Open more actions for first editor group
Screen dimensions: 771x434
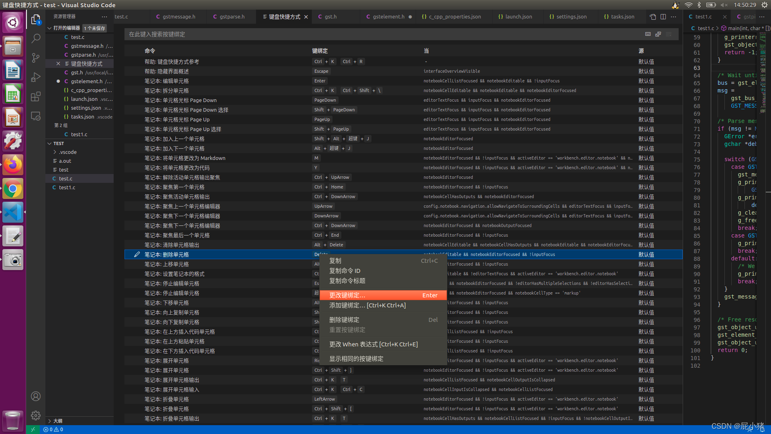(x=673, y=17)
